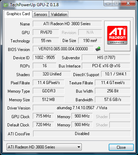
Task: Click the ATI CrossFire Disabled field
Action: tap(82, 134)
